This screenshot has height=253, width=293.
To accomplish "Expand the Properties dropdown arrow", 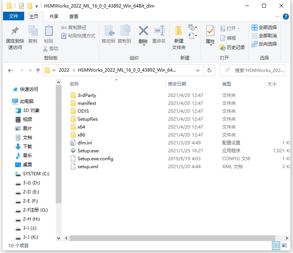I will pos(211,45).
